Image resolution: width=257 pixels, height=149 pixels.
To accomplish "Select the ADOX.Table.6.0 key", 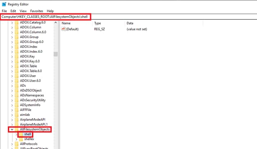I will (31, 71).
